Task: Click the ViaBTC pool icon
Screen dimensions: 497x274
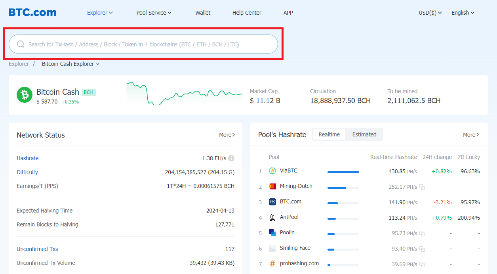Action: (x=272, y=171)
